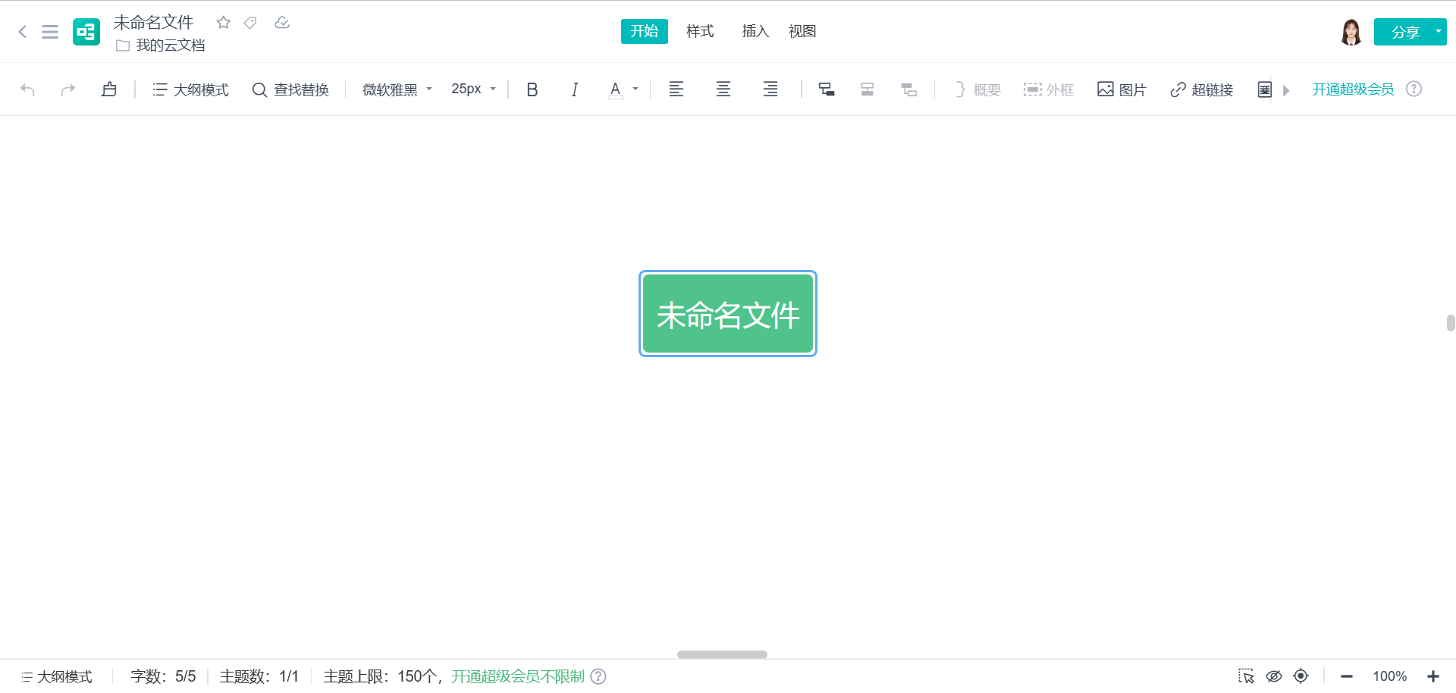Zoom in with the plus button
This screenshot has height=693, width=1456.
1433,676
